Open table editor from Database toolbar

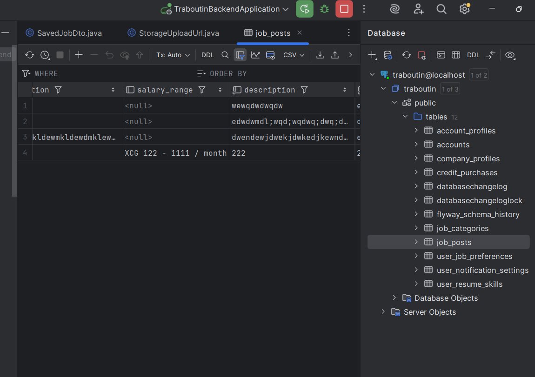(456, 55)
